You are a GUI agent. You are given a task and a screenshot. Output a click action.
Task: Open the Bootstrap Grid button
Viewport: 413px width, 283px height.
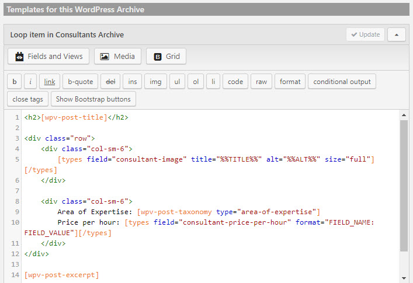[x=166, y=56]
